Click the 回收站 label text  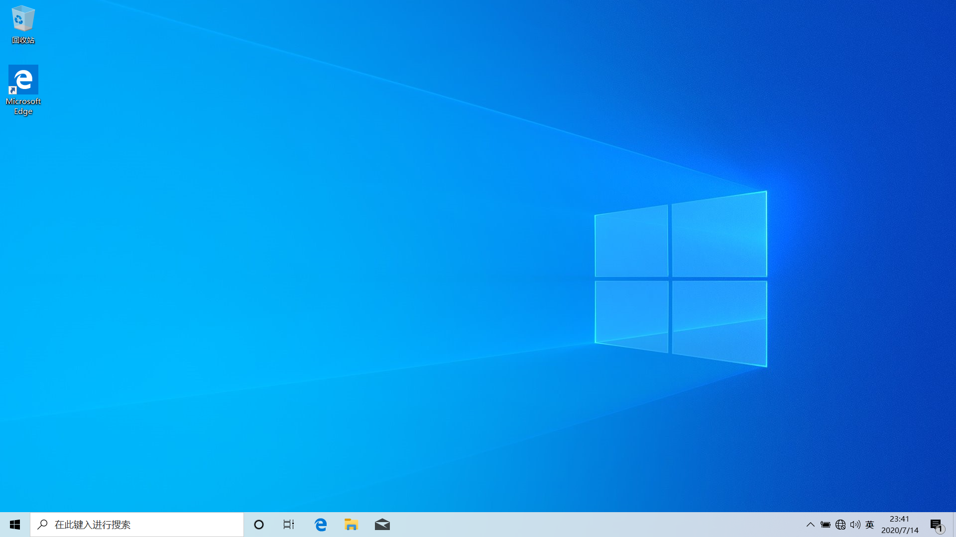tap(23, 40)
